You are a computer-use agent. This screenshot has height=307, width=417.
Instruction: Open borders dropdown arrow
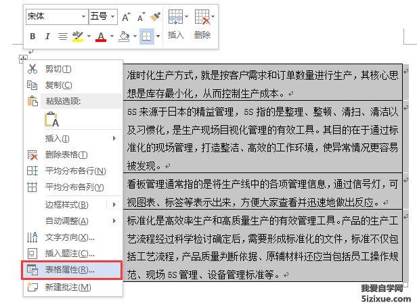click(x=158, y=36)
